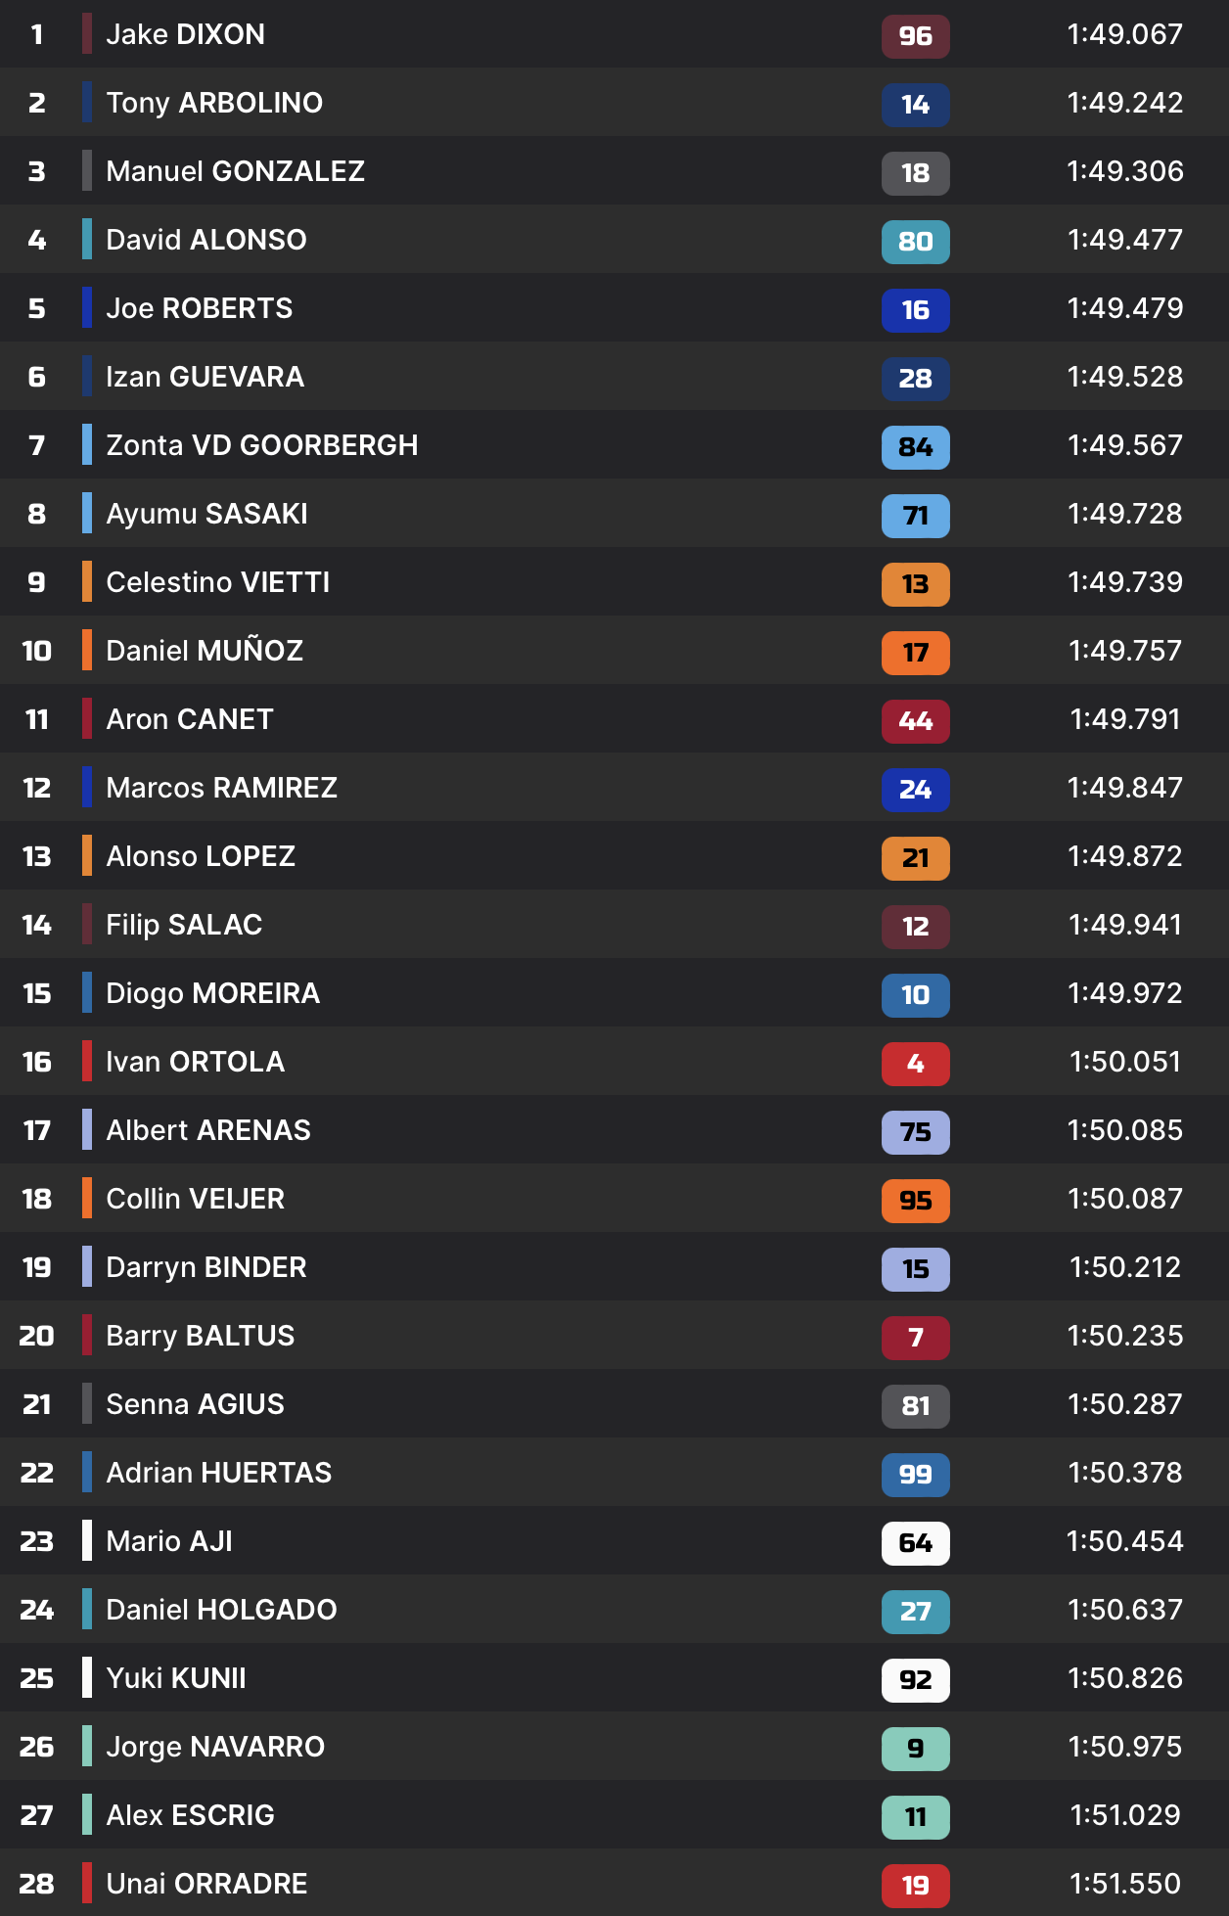Tap Celestino Vietti's orange 13 badge
Image resolution: width=1229 pixels, height=1916 pixels.
pos(915,584)
